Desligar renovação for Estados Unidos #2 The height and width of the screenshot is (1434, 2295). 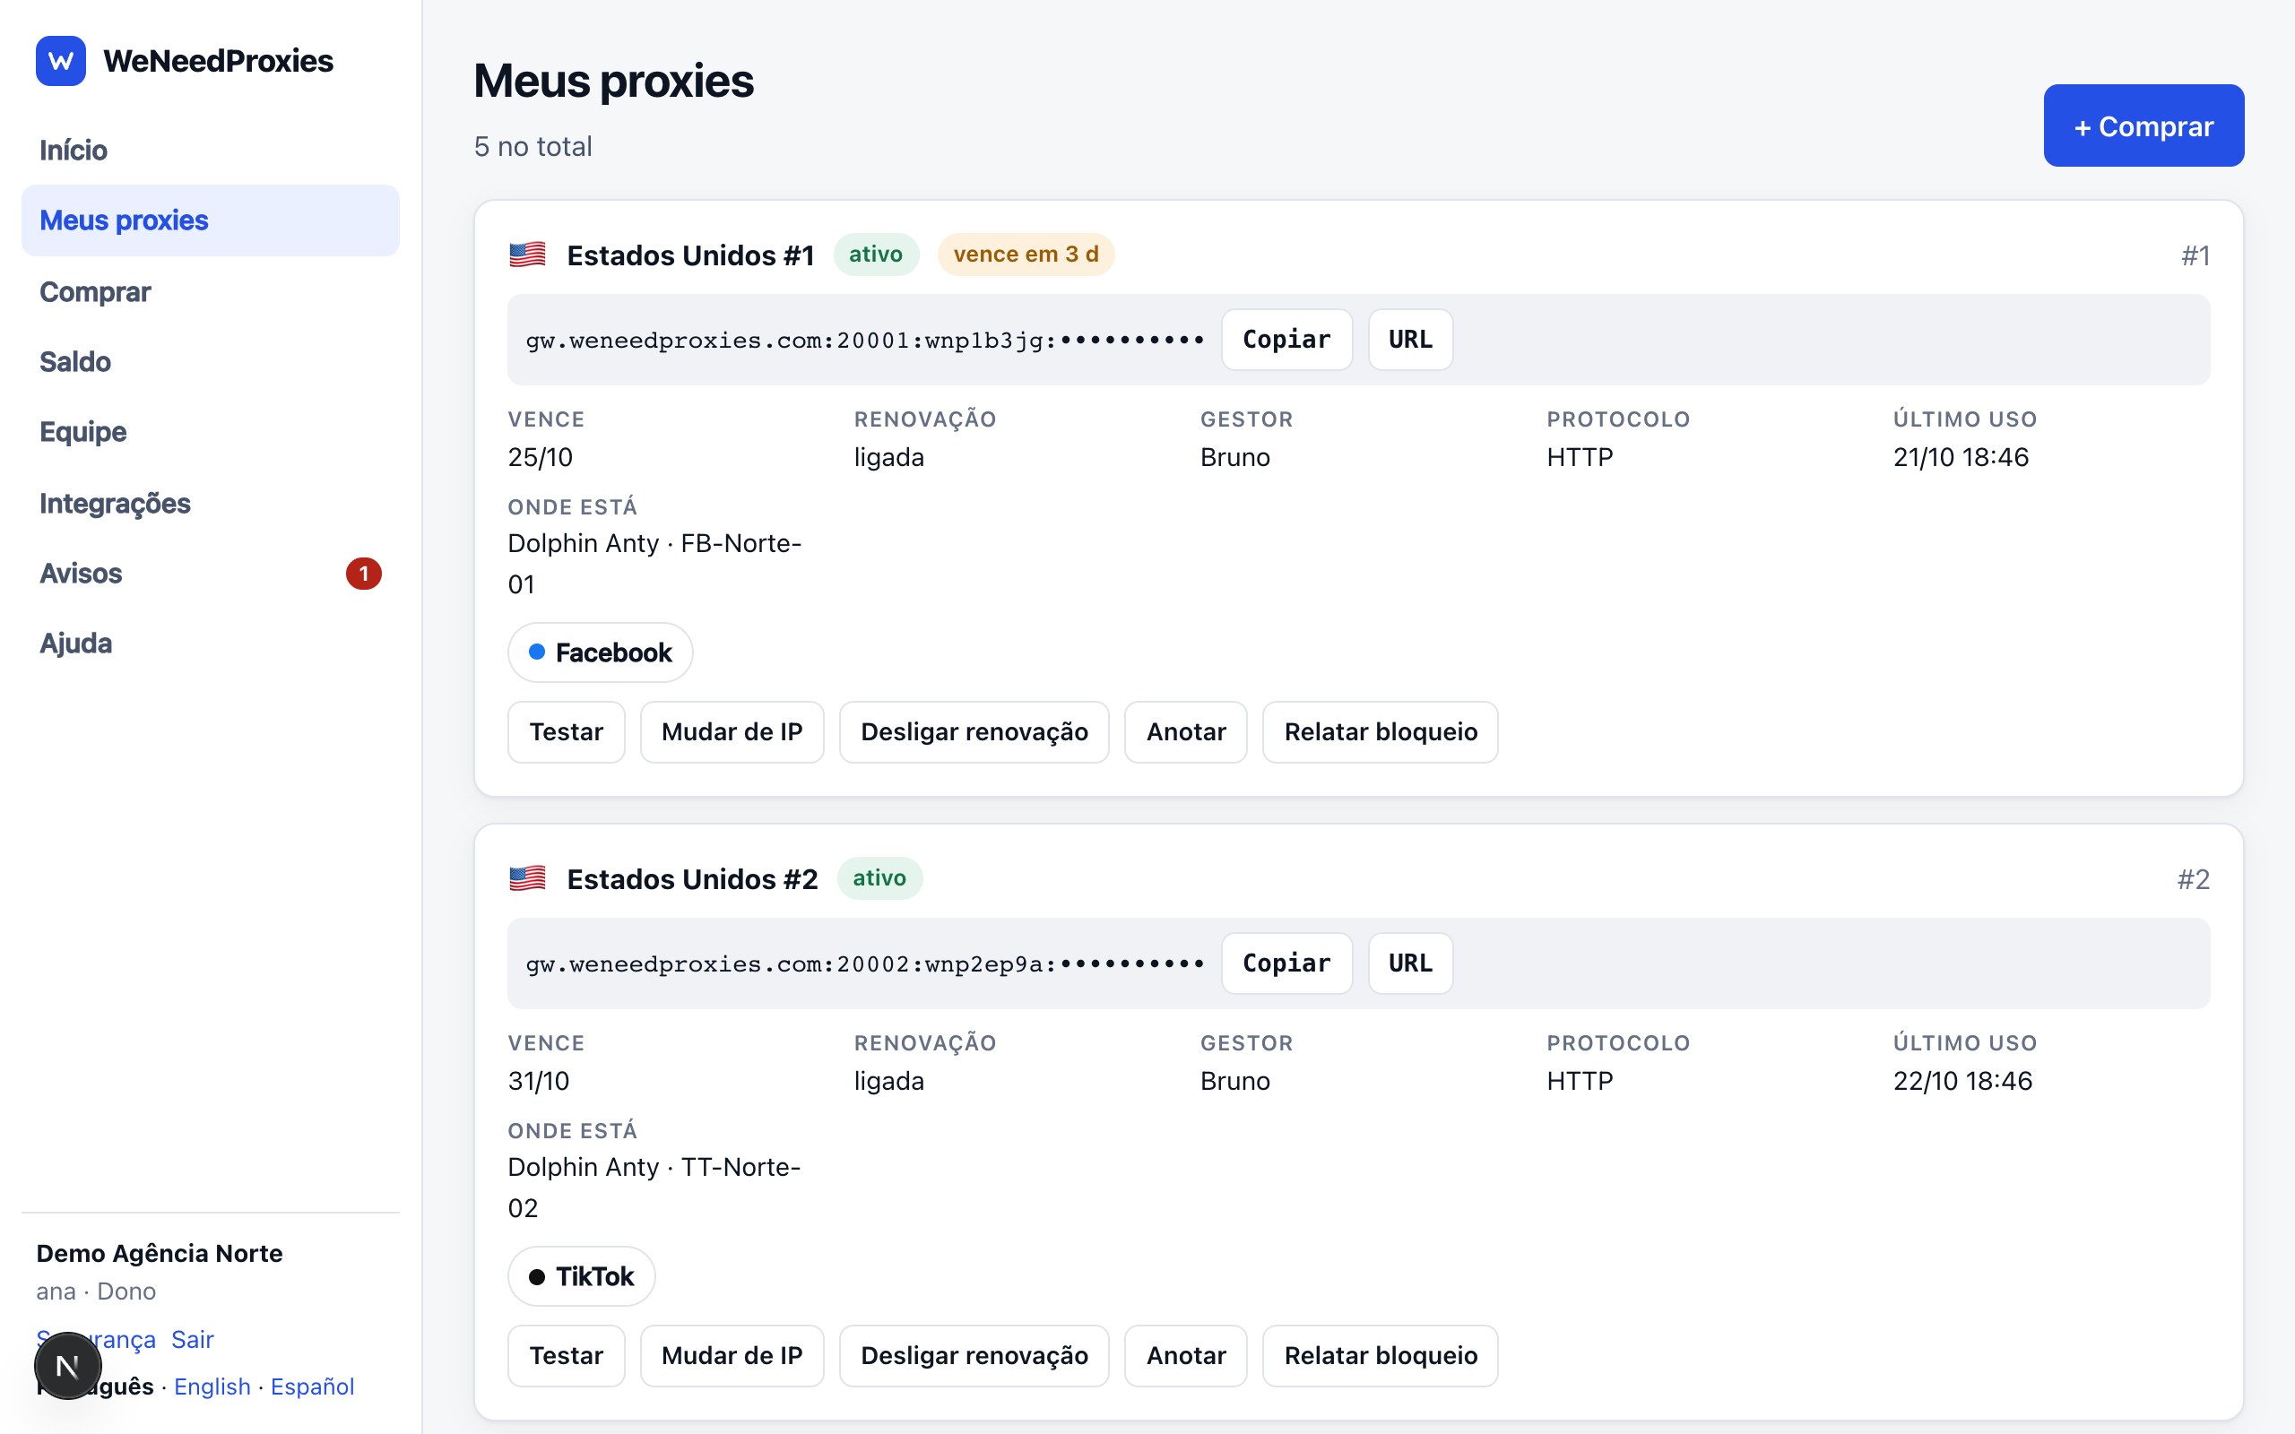[974, 1356]
